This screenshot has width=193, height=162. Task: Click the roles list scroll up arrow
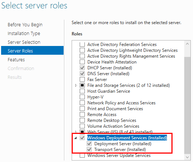[x=188, y=44]
